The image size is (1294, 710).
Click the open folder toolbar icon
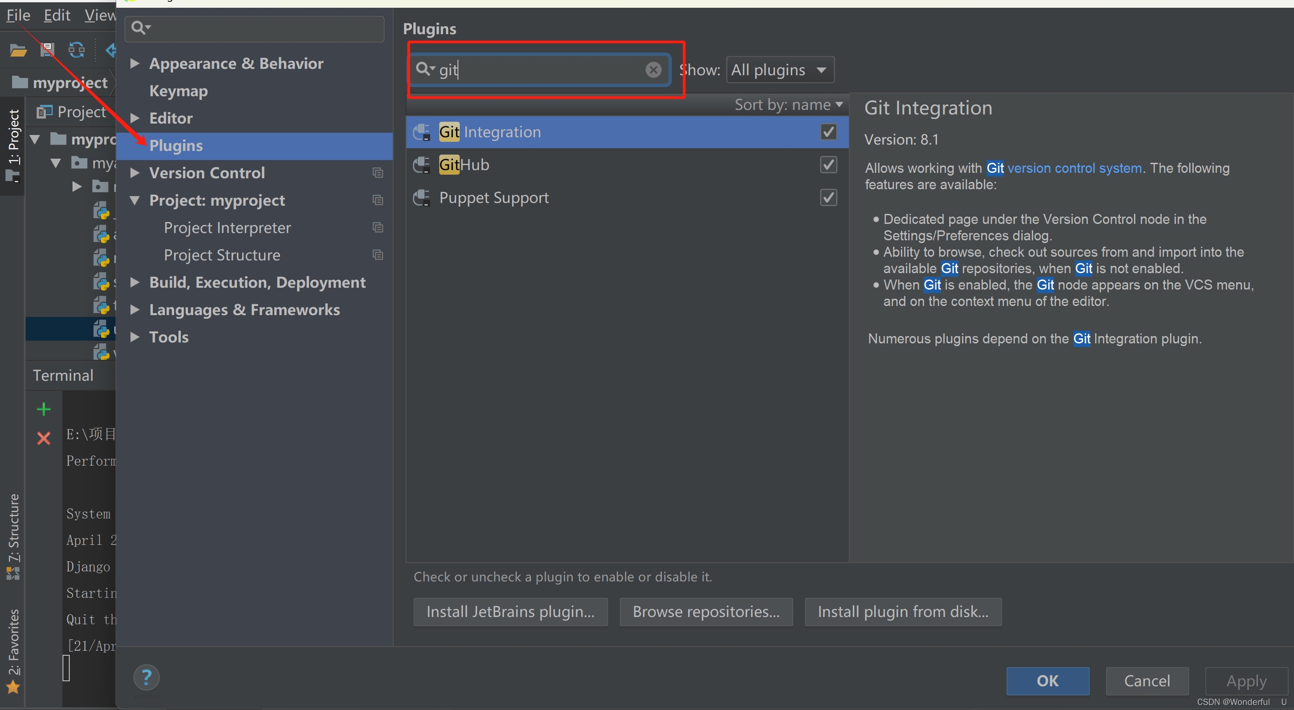19,50
